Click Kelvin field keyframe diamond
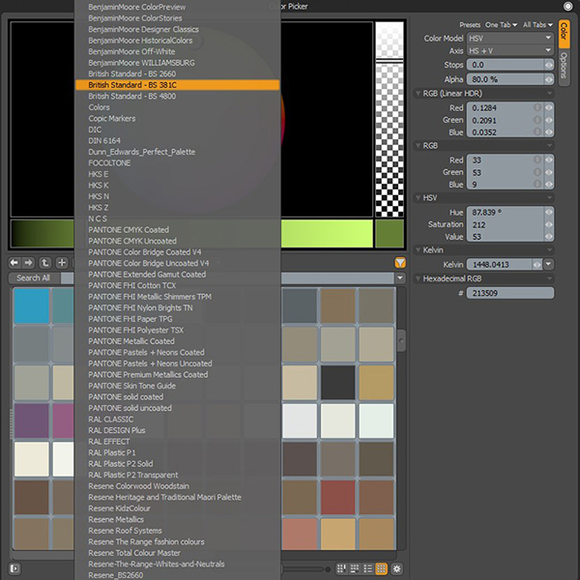 click(x=536, y=264)
